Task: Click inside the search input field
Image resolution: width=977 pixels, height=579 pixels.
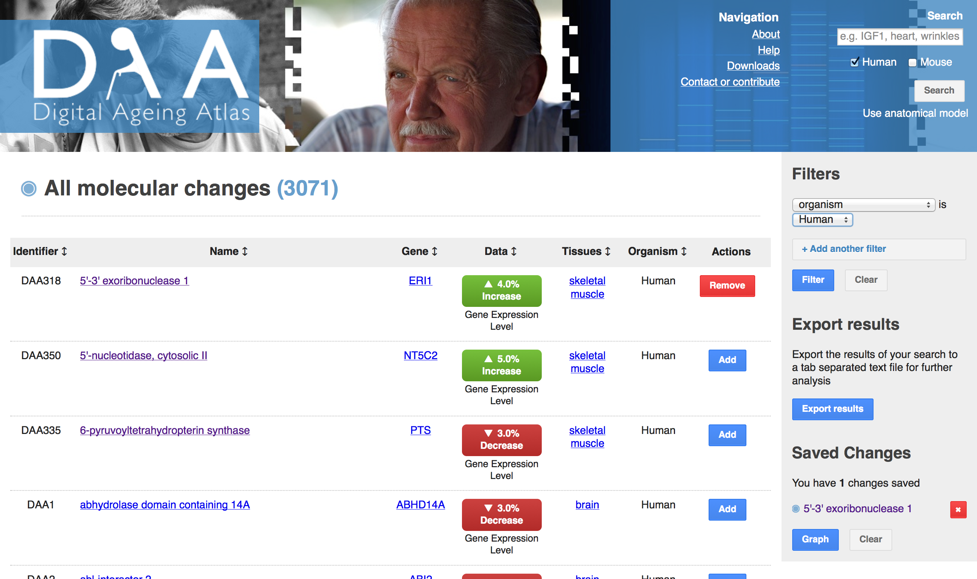Action: tap(899, 36)
